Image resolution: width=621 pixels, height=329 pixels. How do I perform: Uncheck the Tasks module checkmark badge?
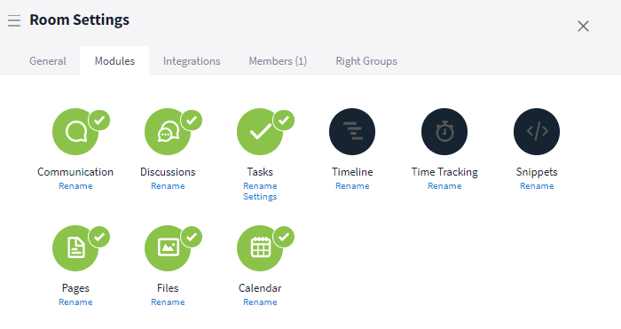(x=284, y=120)
